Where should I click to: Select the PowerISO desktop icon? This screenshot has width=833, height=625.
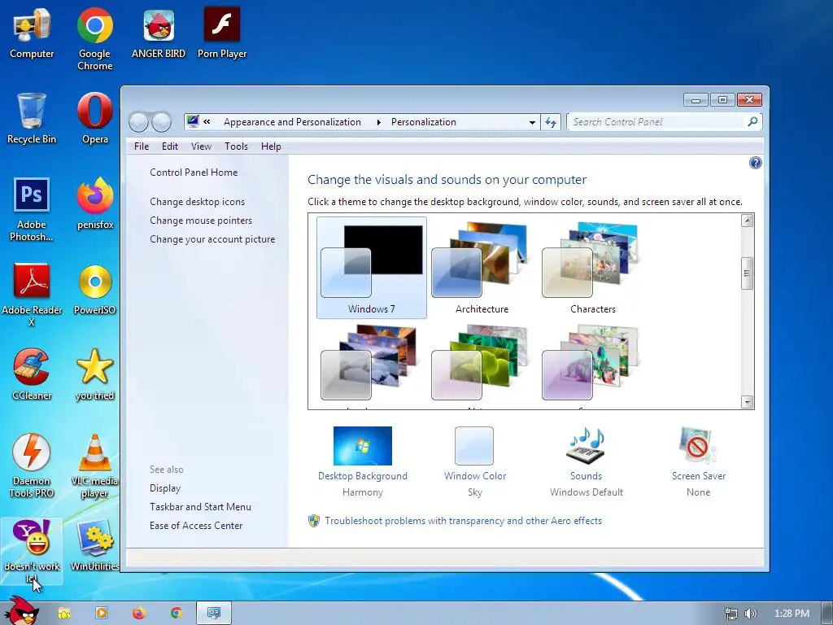pyautogui.click(x=94, y=289)
